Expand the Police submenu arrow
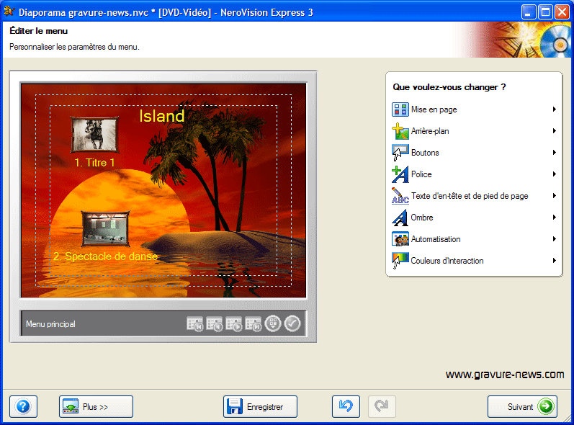This screenshot has width=574, height=425. pos(555,174)
